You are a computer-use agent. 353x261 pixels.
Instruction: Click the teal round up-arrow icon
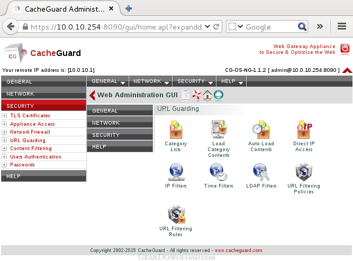(219, 95)
